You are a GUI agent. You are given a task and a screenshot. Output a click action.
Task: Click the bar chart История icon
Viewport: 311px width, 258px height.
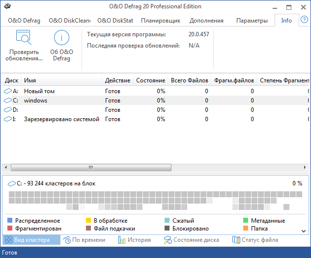coord(121,239)
